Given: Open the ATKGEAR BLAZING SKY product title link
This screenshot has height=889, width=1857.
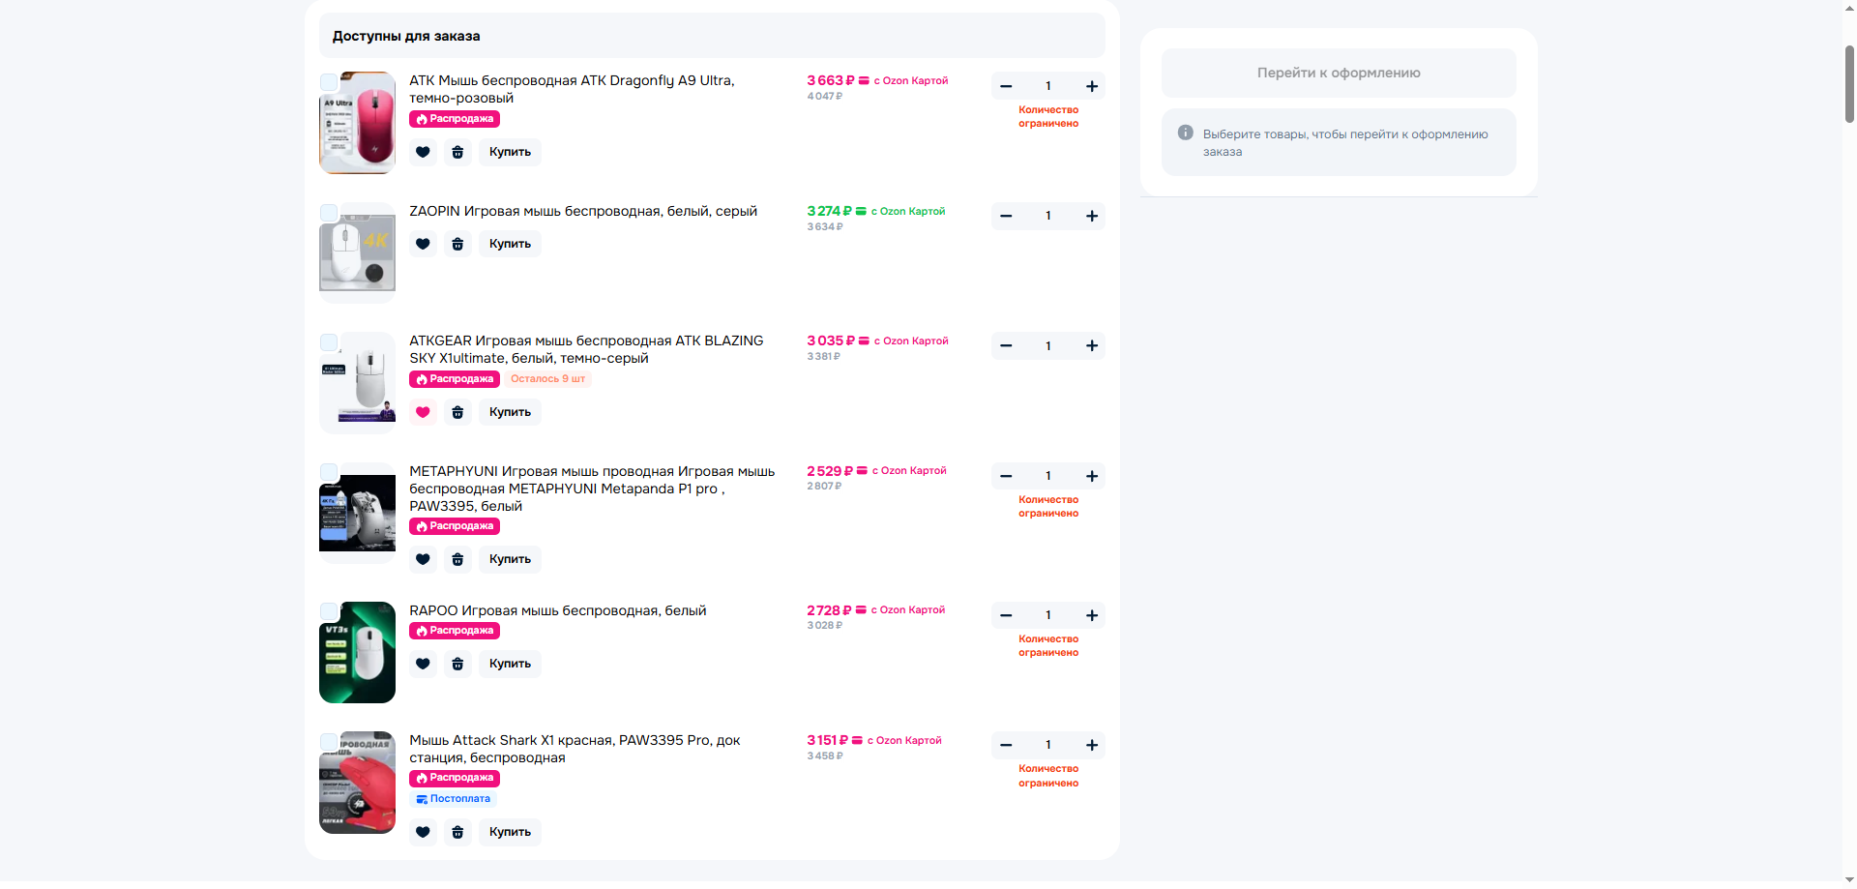Looking at the screenshot, I should click(x=585, y=349).
